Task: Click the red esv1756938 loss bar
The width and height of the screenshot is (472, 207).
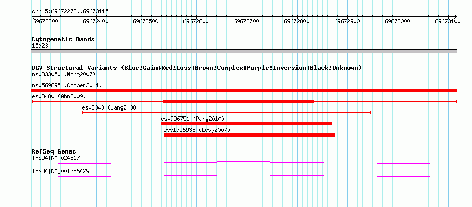Action: [249, 135]
